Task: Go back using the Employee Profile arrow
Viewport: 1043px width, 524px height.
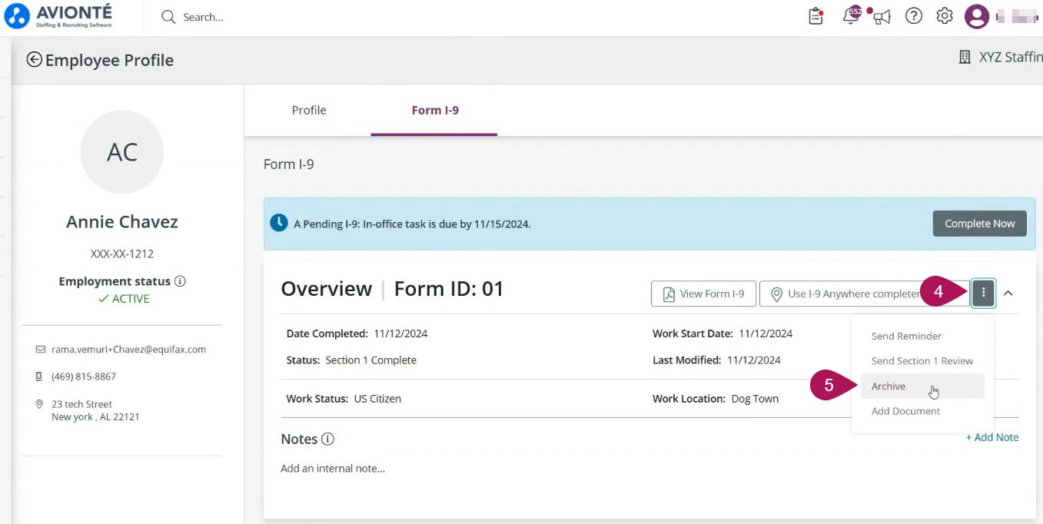Action: (34, 60)
